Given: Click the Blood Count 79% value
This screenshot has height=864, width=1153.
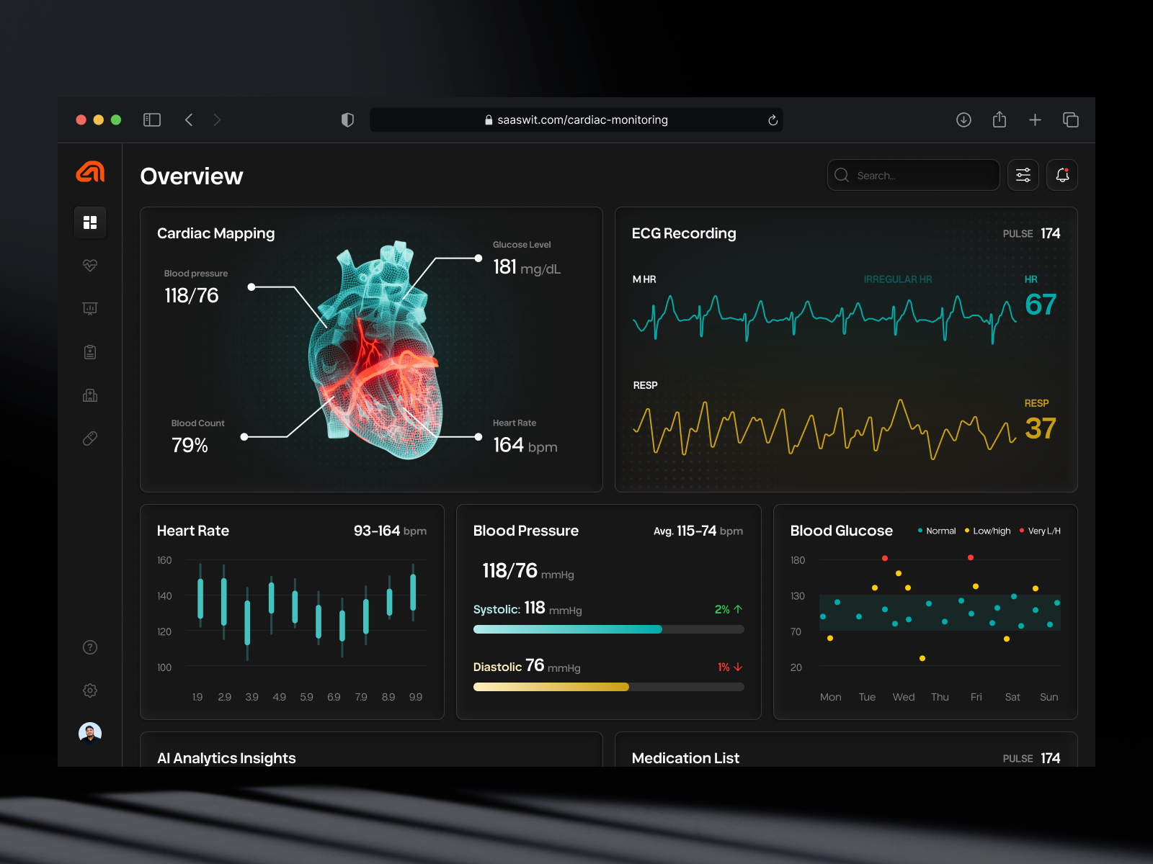Looking at the screenshot, I should point(190,445).
